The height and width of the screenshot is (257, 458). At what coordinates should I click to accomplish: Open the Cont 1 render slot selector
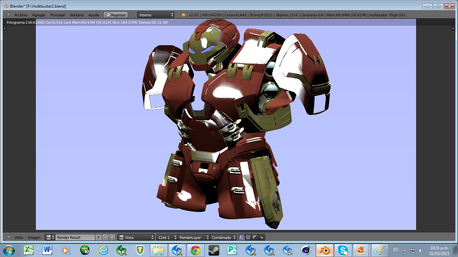tap(167, 237)
